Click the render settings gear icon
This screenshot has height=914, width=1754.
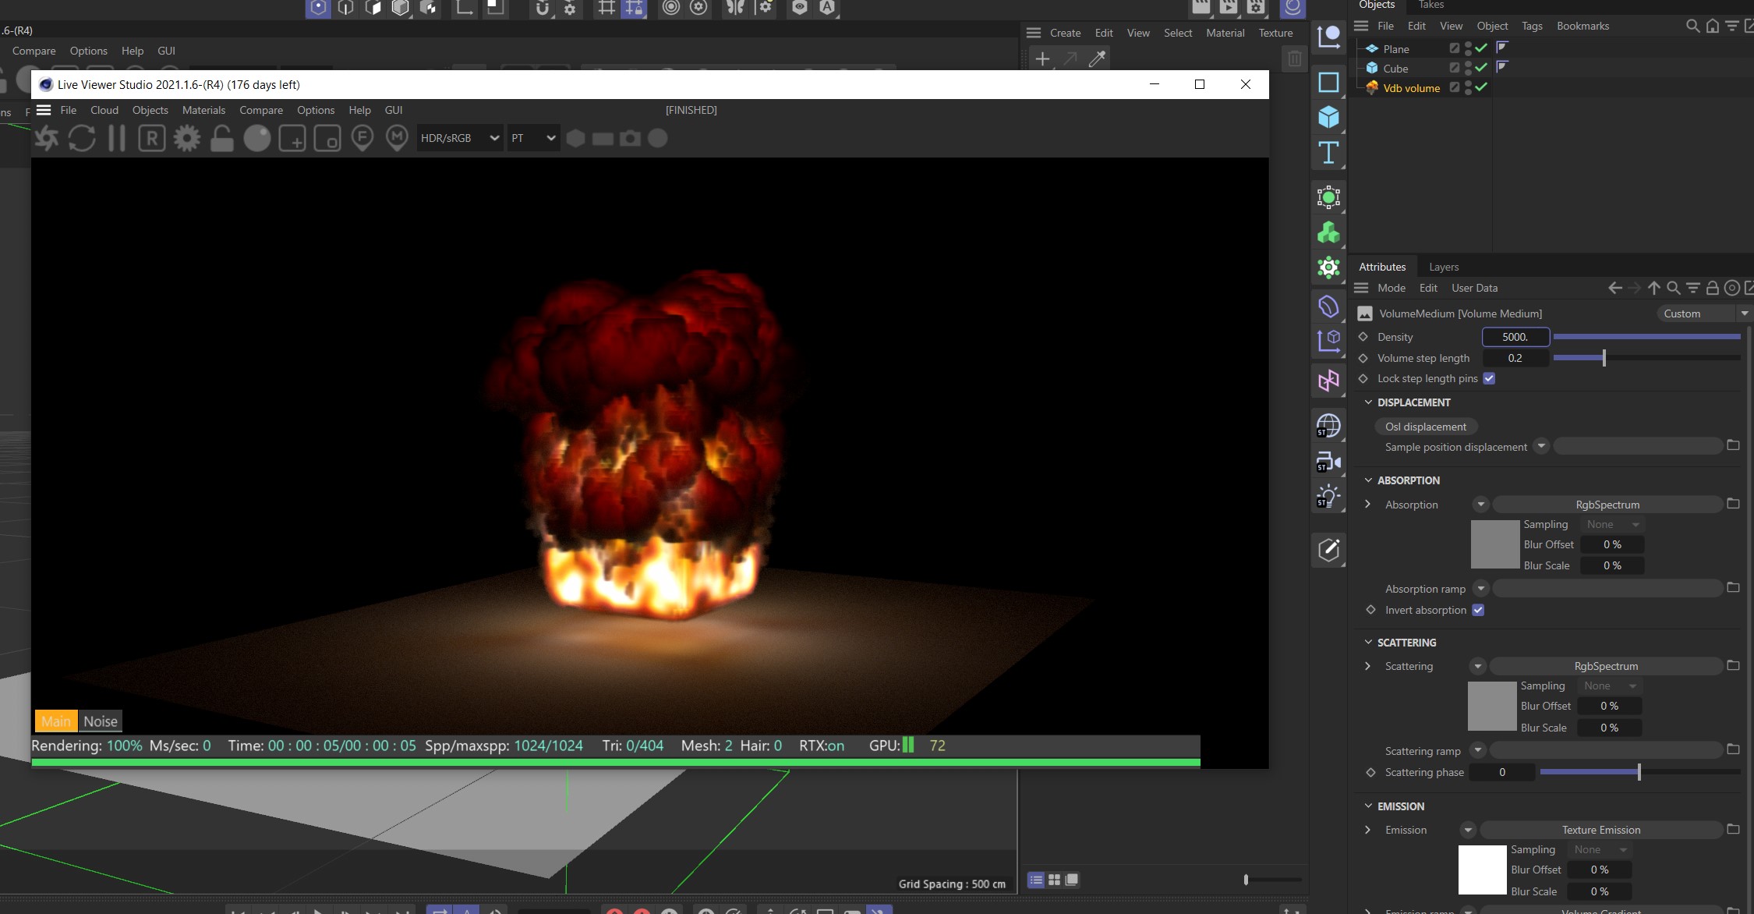186,139
